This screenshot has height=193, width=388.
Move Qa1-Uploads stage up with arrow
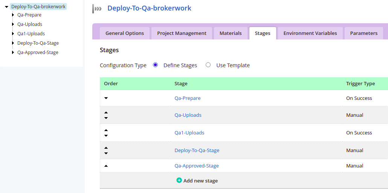pos(106,130)
